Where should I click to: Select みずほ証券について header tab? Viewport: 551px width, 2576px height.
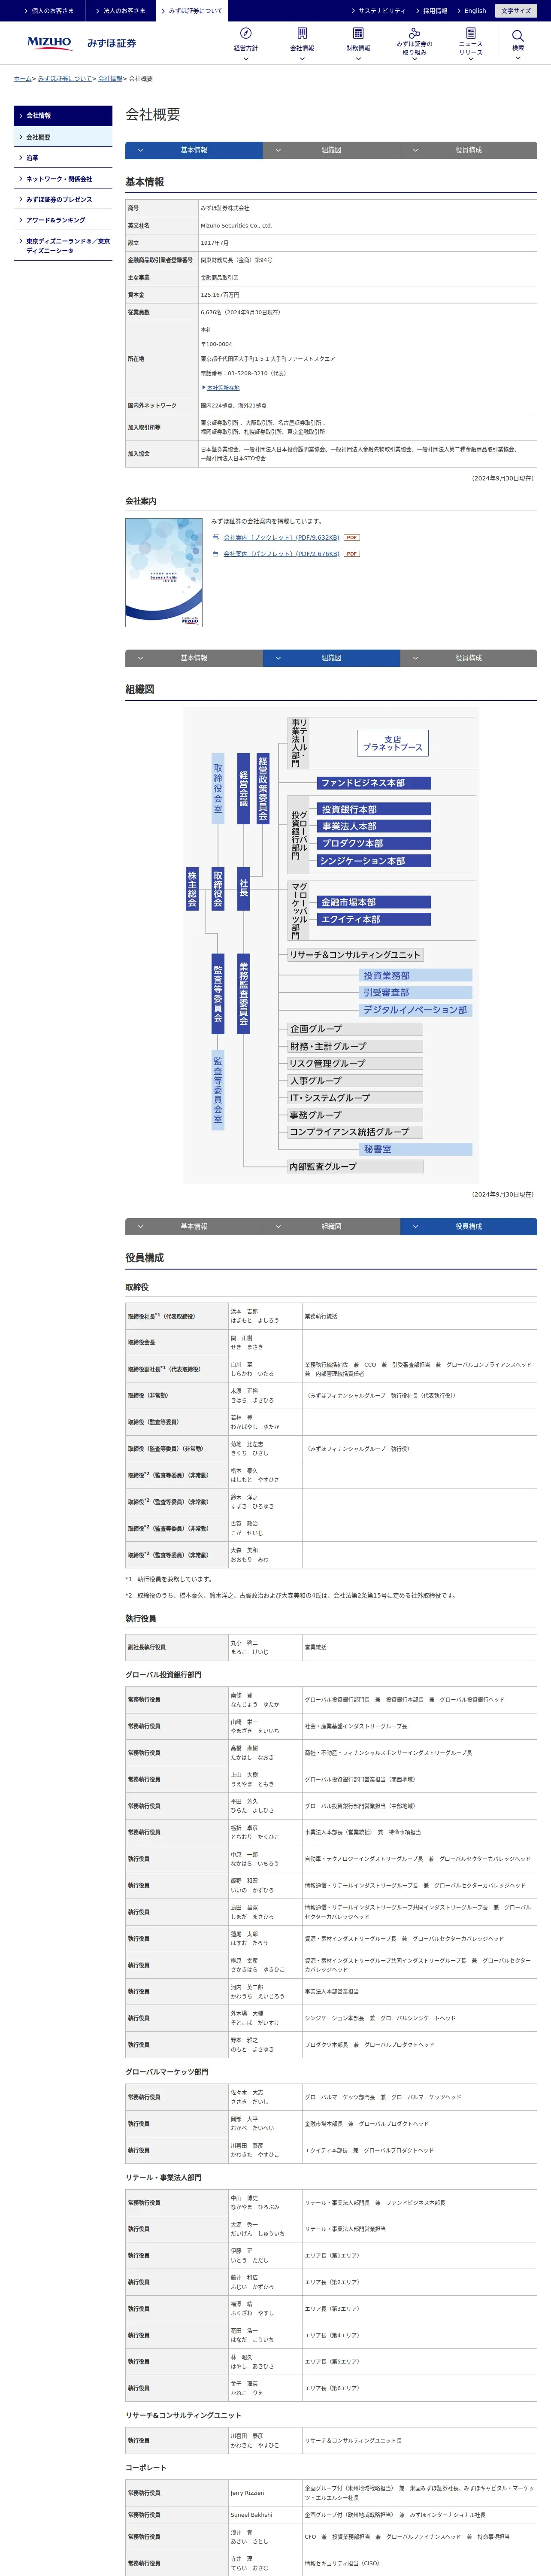191,11
